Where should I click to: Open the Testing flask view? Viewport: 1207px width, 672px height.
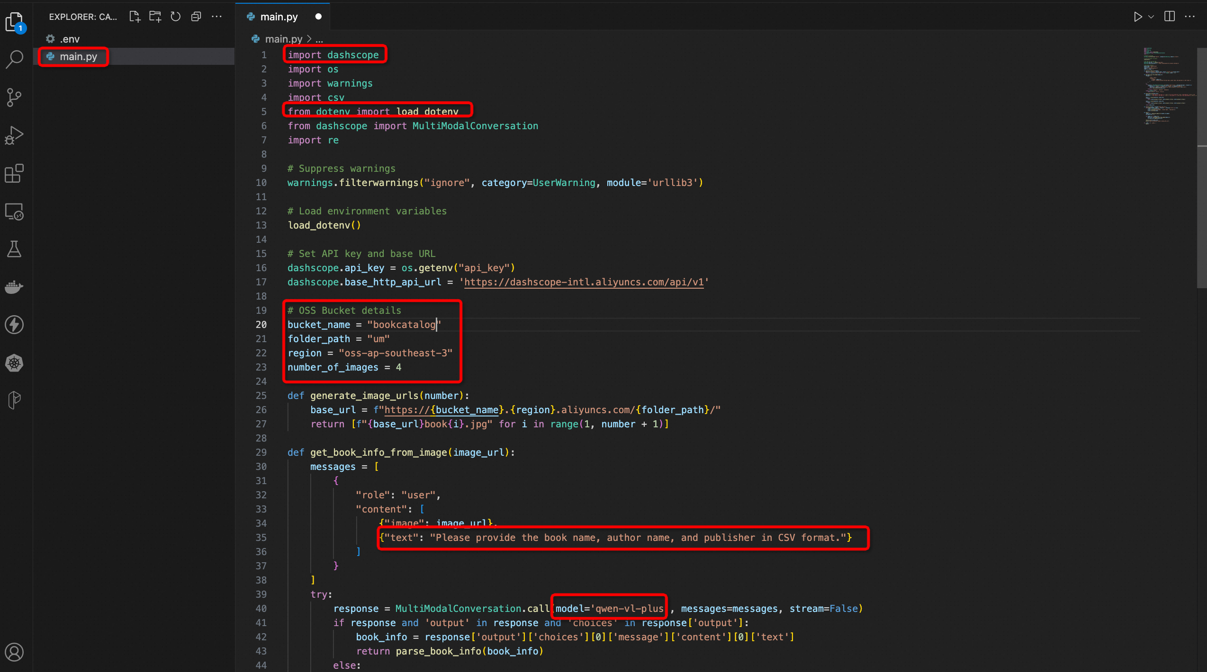(14, 249)
